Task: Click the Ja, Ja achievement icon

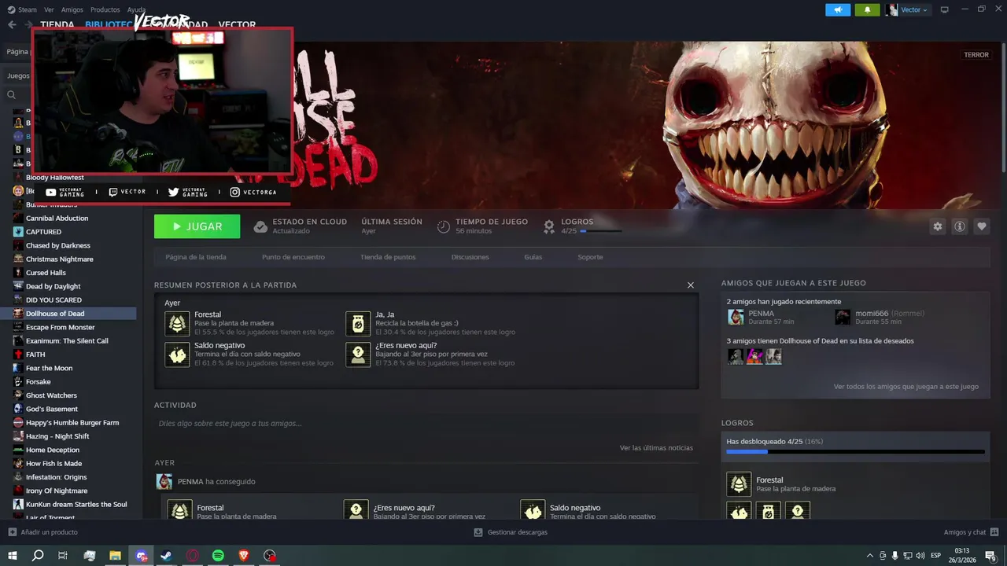Action: [x=358, y=323]
